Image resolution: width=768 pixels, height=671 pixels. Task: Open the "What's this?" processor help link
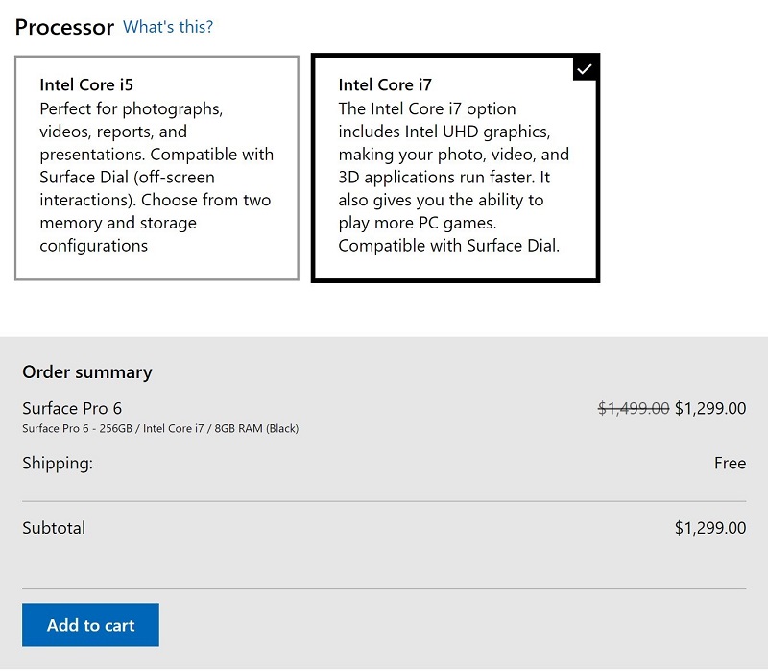coord(168,27)
